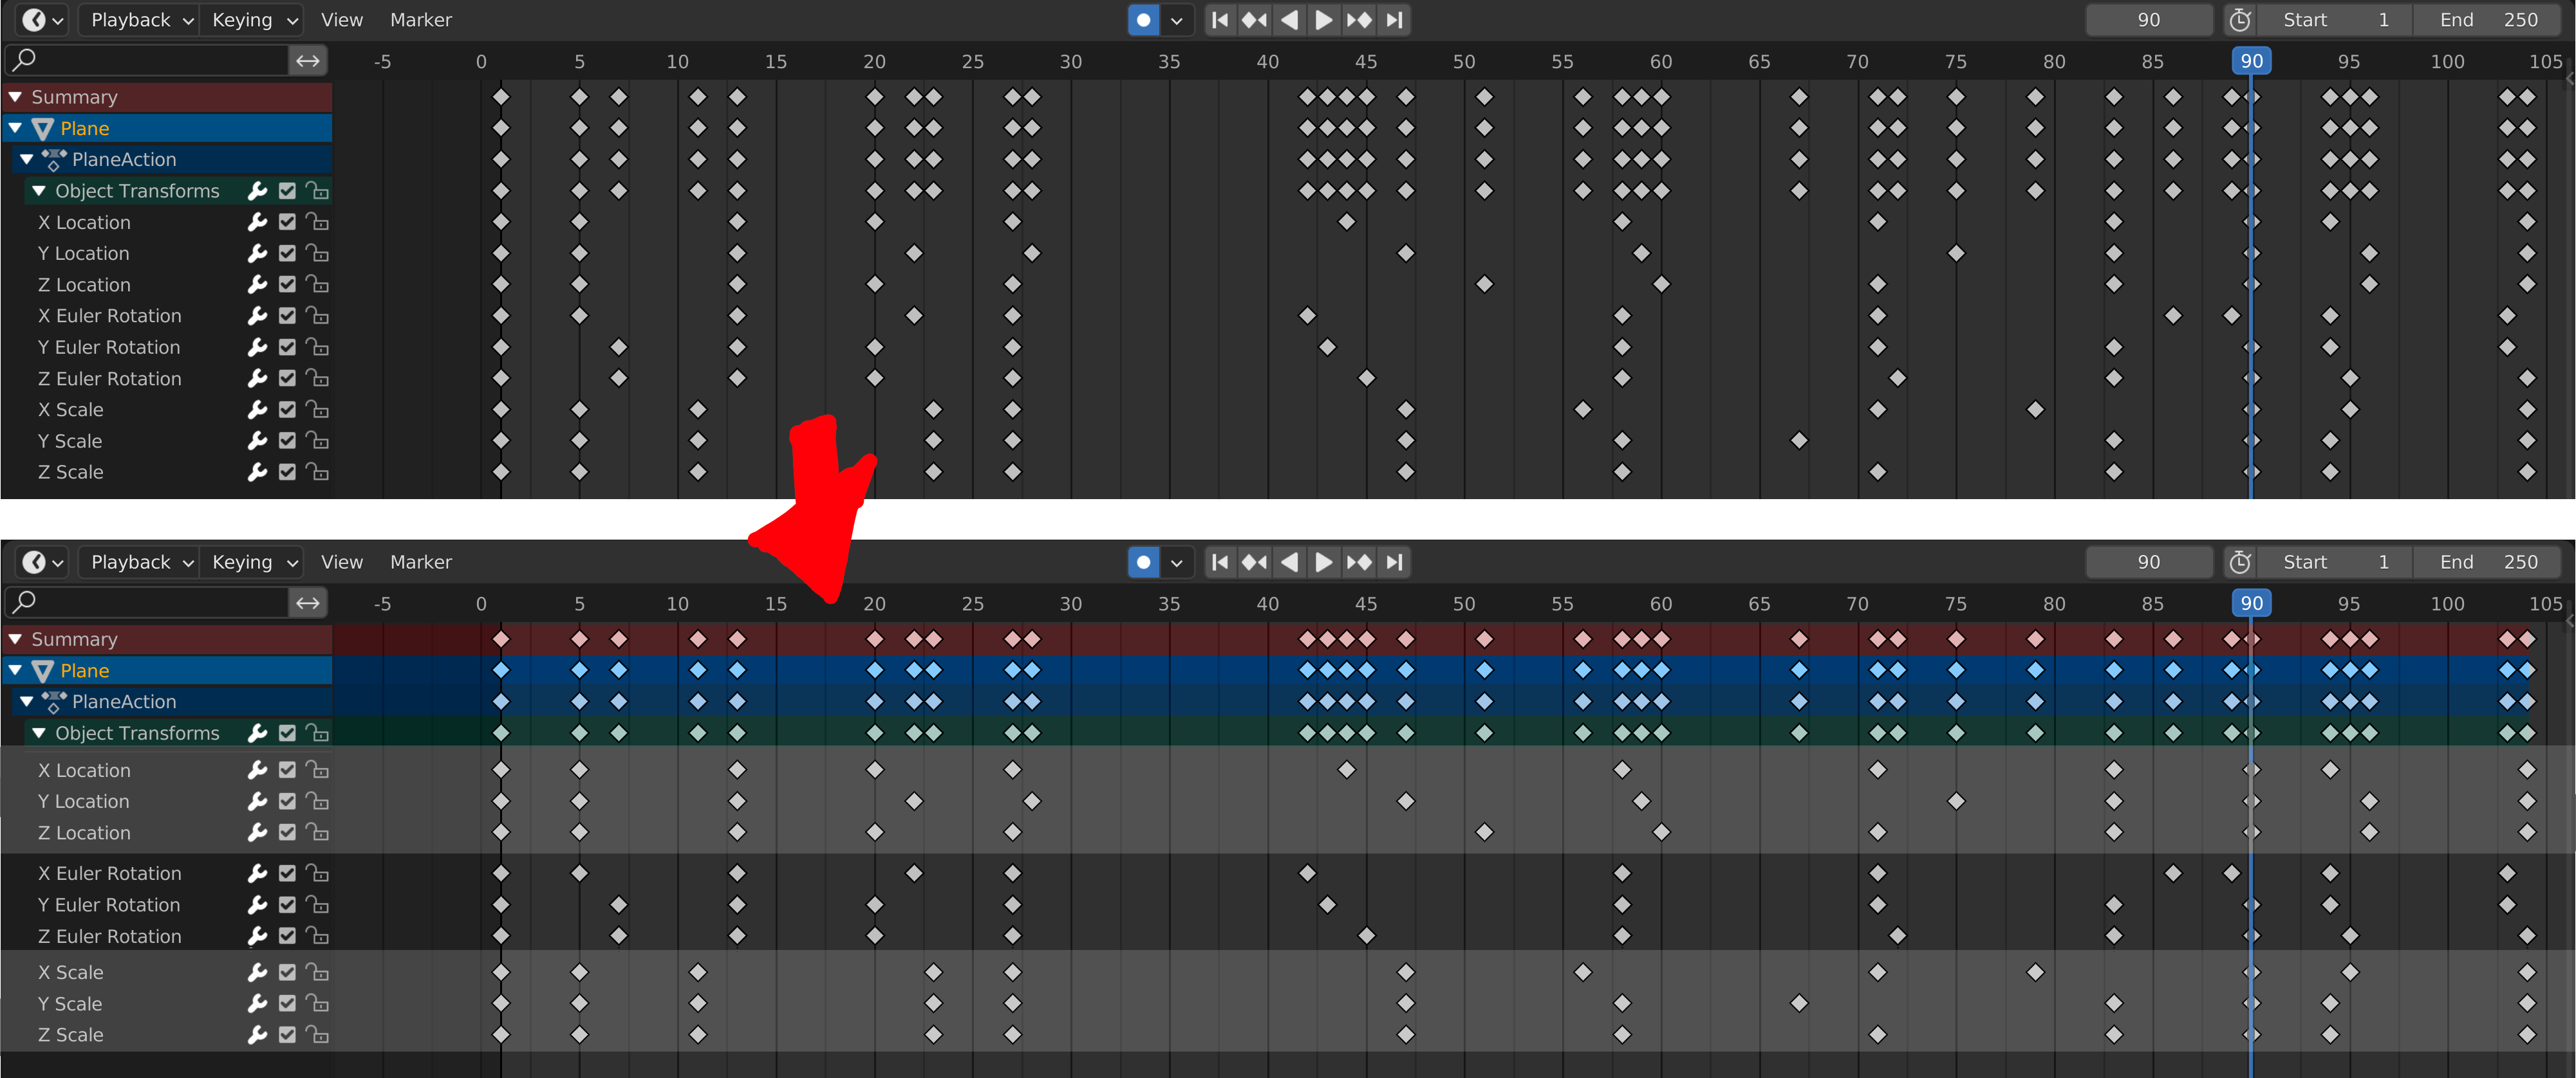Jump to start frame in top timeline

[x=1220, y=20]
